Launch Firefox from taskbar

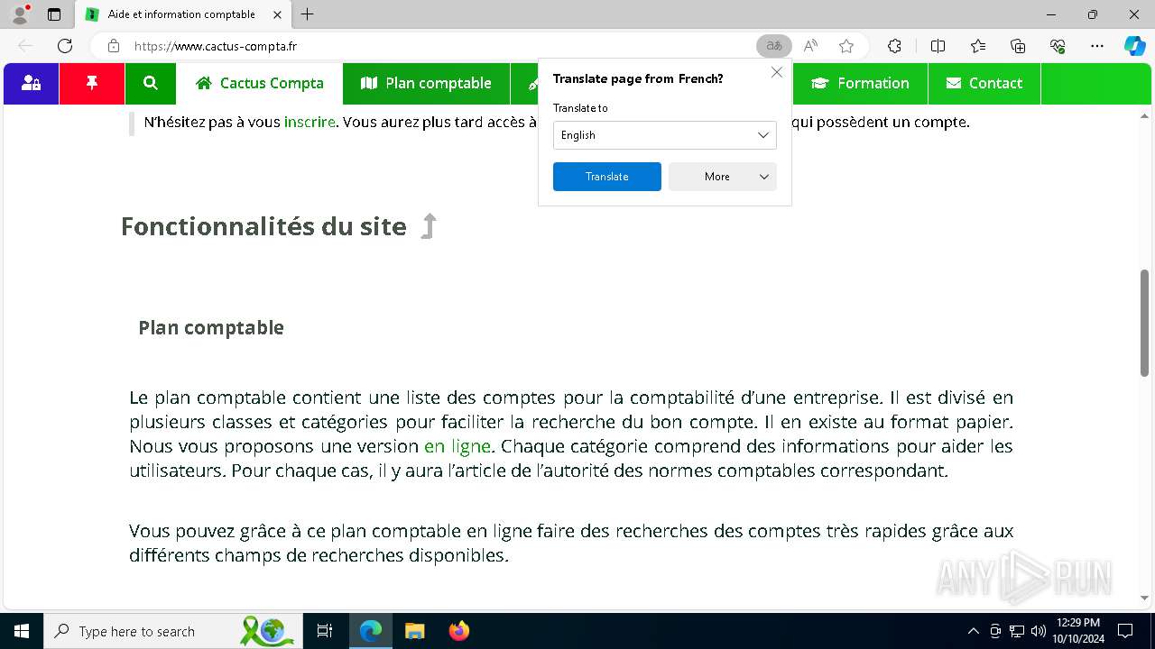coord(459,631)
